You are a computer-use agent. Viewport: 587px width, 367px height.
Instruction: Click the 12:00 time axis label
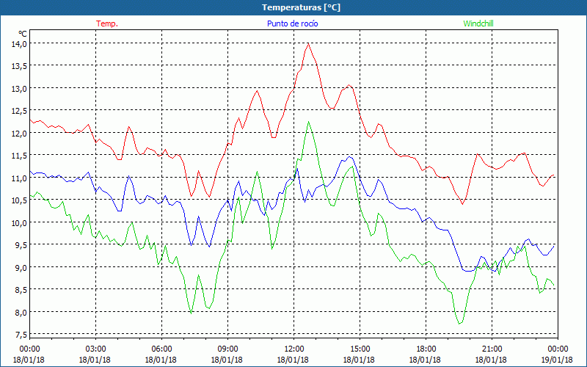[x=294, y=349]
